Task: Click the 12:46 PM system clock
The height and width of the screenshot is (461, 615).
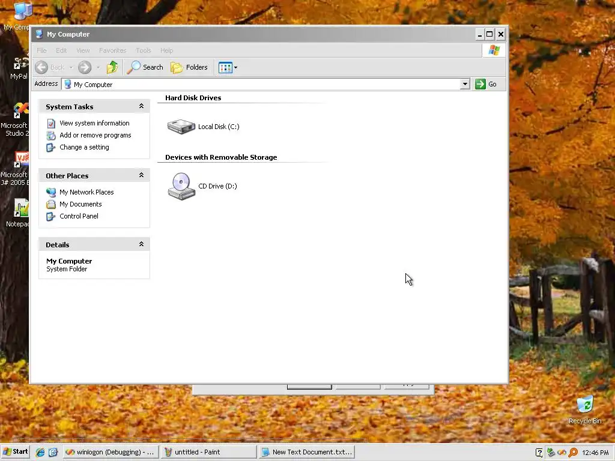Action: [595, 453]
